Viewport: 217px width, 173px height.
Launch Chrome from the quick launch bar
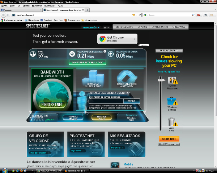click(13, 170)
